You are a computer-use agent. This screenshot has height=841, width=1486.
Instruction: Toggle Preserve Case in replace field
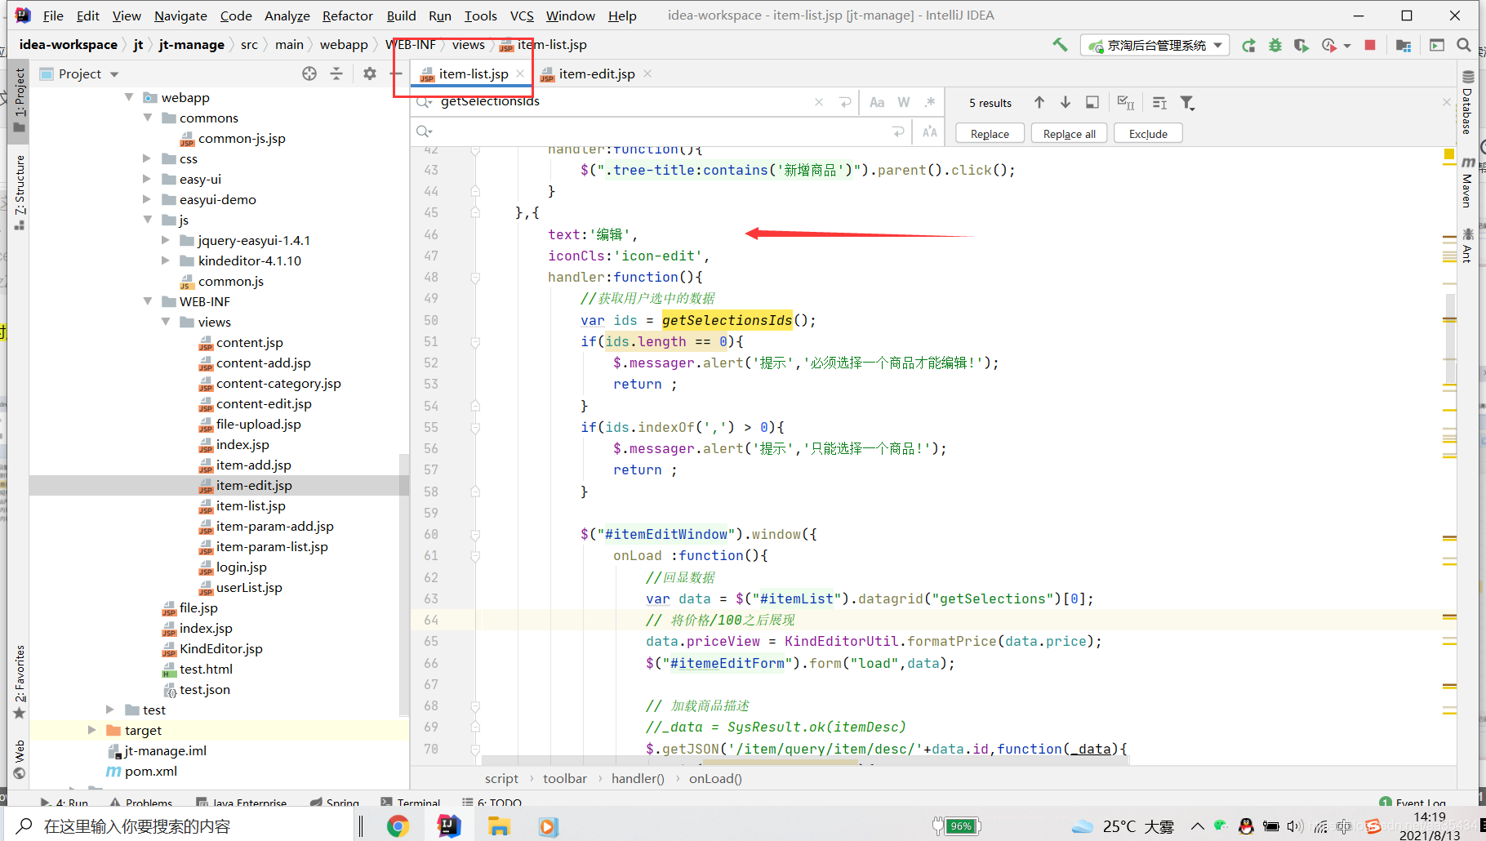coord(930,131)
